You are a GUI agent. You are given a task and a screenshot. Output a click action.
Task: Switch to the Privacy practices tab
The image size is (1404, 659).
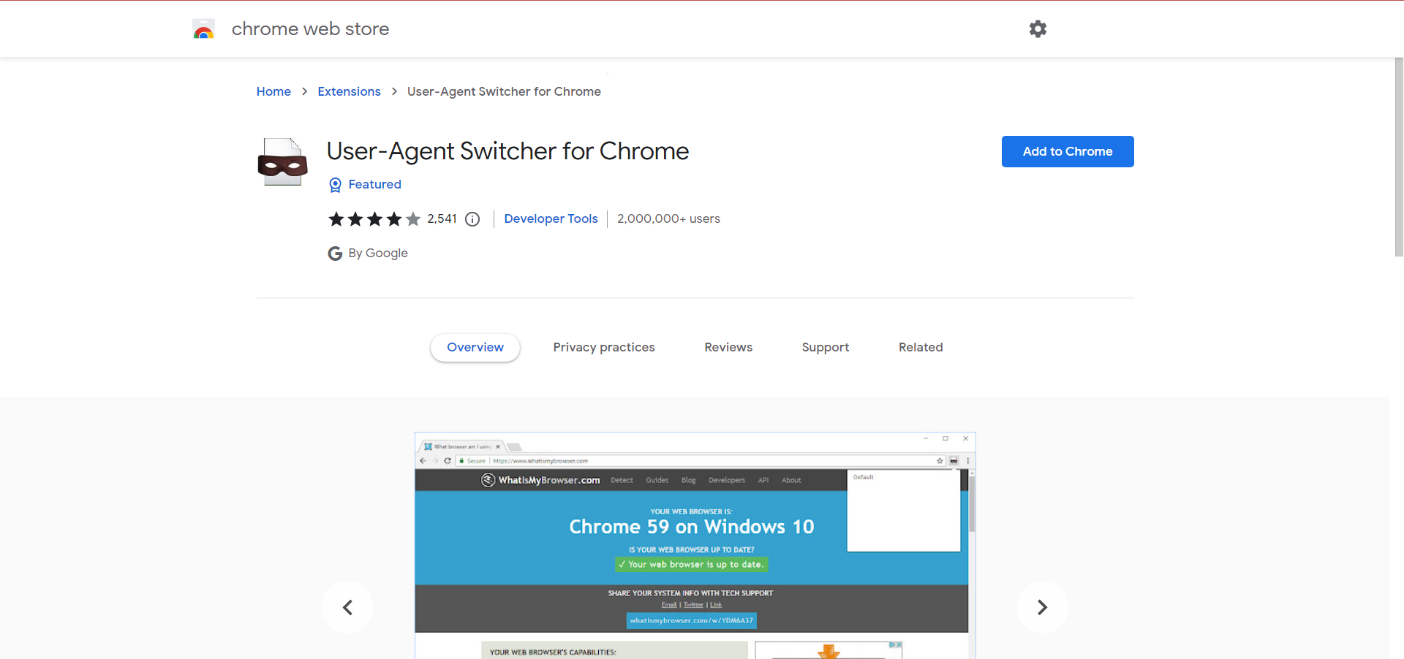[604, 347]
